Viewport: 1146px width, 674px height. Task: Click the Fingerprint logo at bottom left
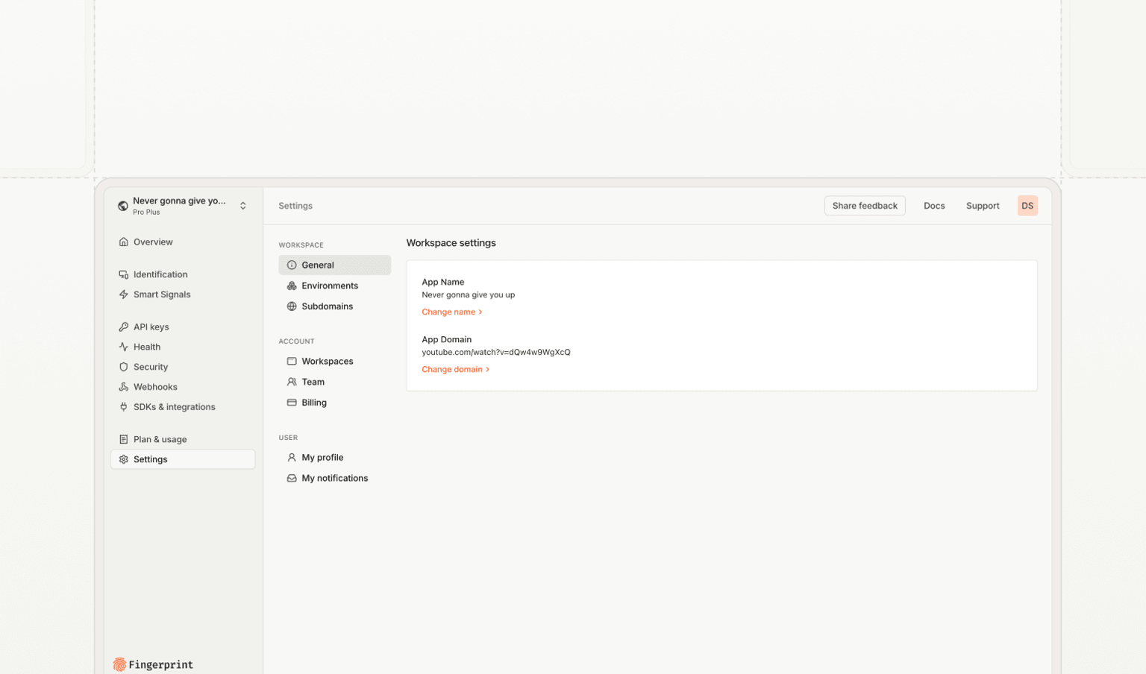(152, 664)
